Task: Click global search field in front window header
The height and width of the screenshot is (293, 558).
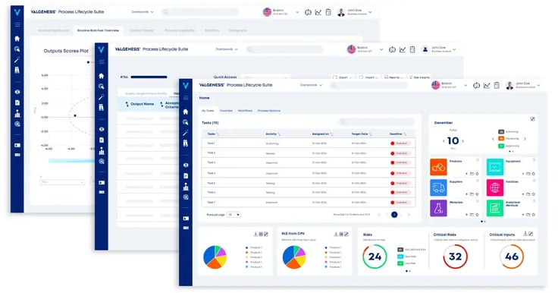Action: tap(368, 85)
